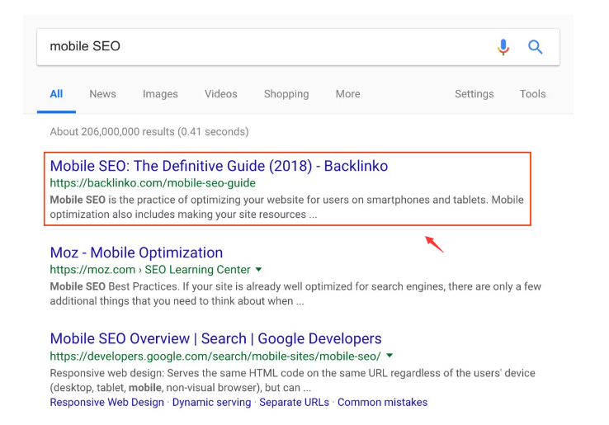Open the Shopping tab
Viewport: 609px width, 425px height.
(x=286, y=94)
